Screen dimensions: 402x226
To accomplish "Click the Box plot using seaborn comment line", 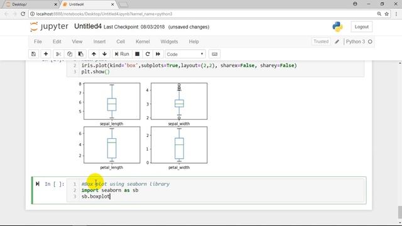I will point(126,184).
